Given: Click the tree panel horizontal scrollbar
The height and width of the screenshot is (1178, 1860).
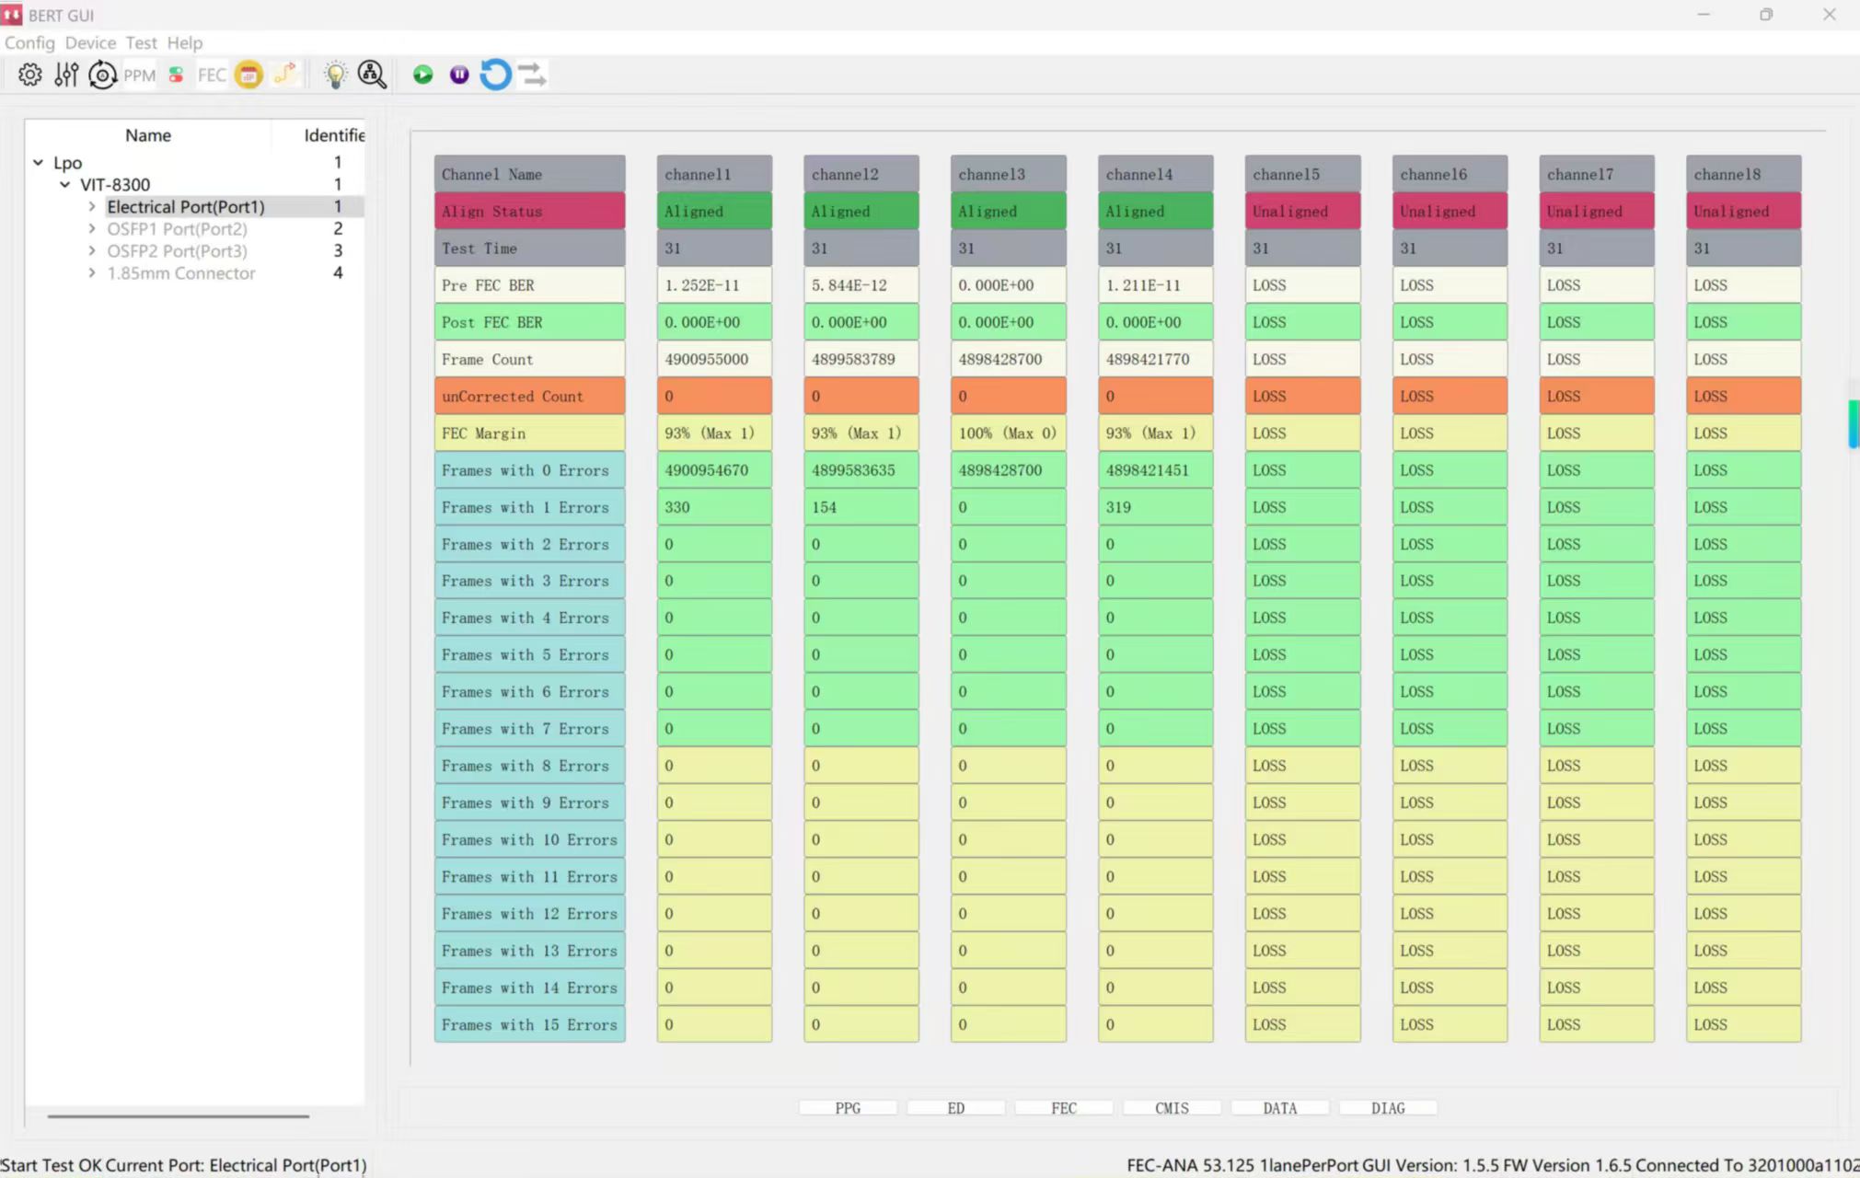Looking at the screenshot, I should pyautogui.click(x=178, y=1116).
